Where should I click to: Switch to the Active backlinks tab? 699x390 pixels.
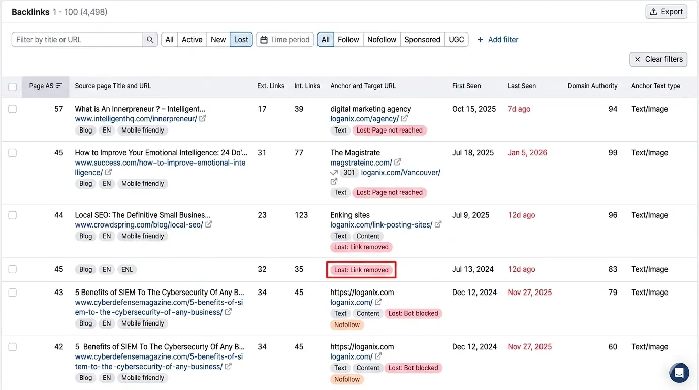tap(192, 40)
